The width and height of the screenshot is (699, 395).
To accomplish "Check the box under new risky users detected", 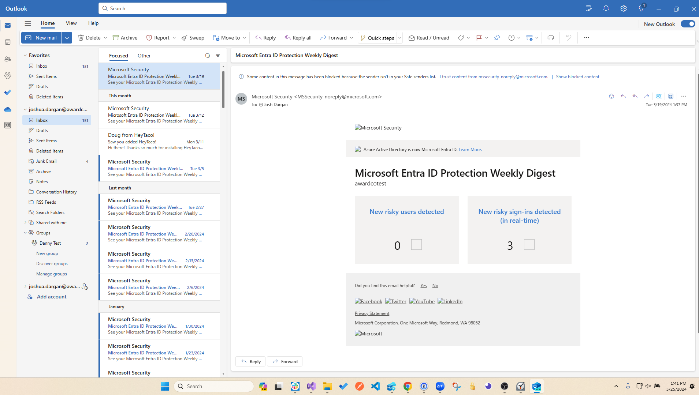I will click(416, 244).
